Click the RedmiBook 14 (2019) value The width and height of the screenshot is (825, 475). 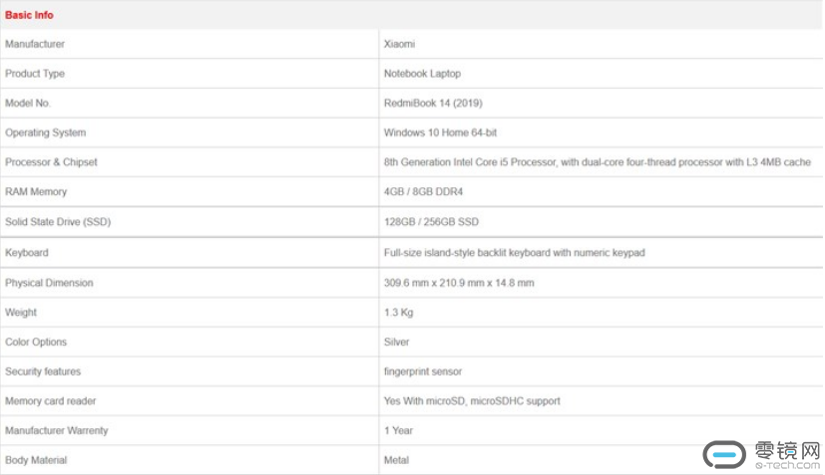click(x=433, y=103)
